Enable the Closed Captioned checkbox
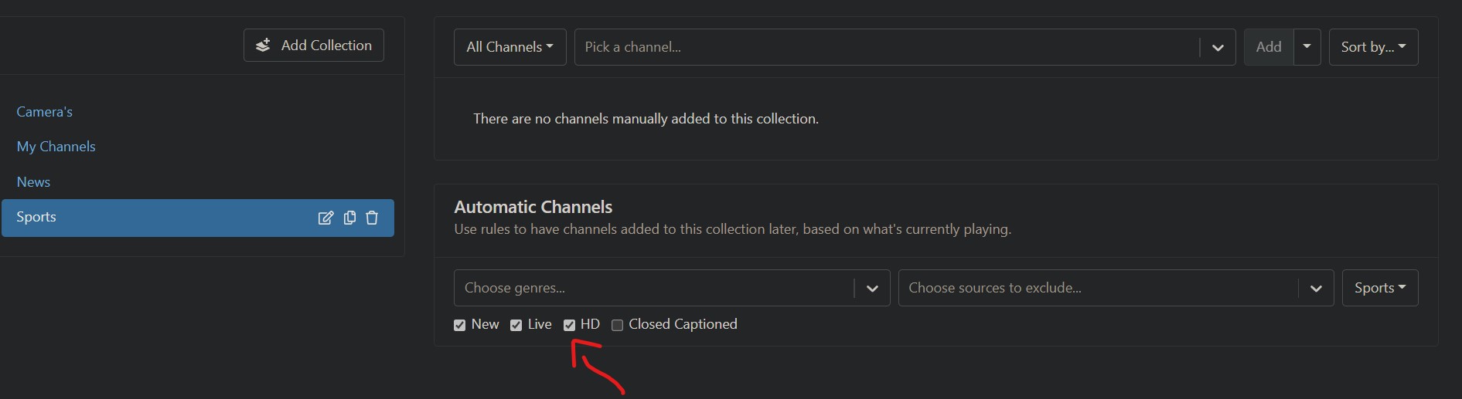 click(618, 325)
